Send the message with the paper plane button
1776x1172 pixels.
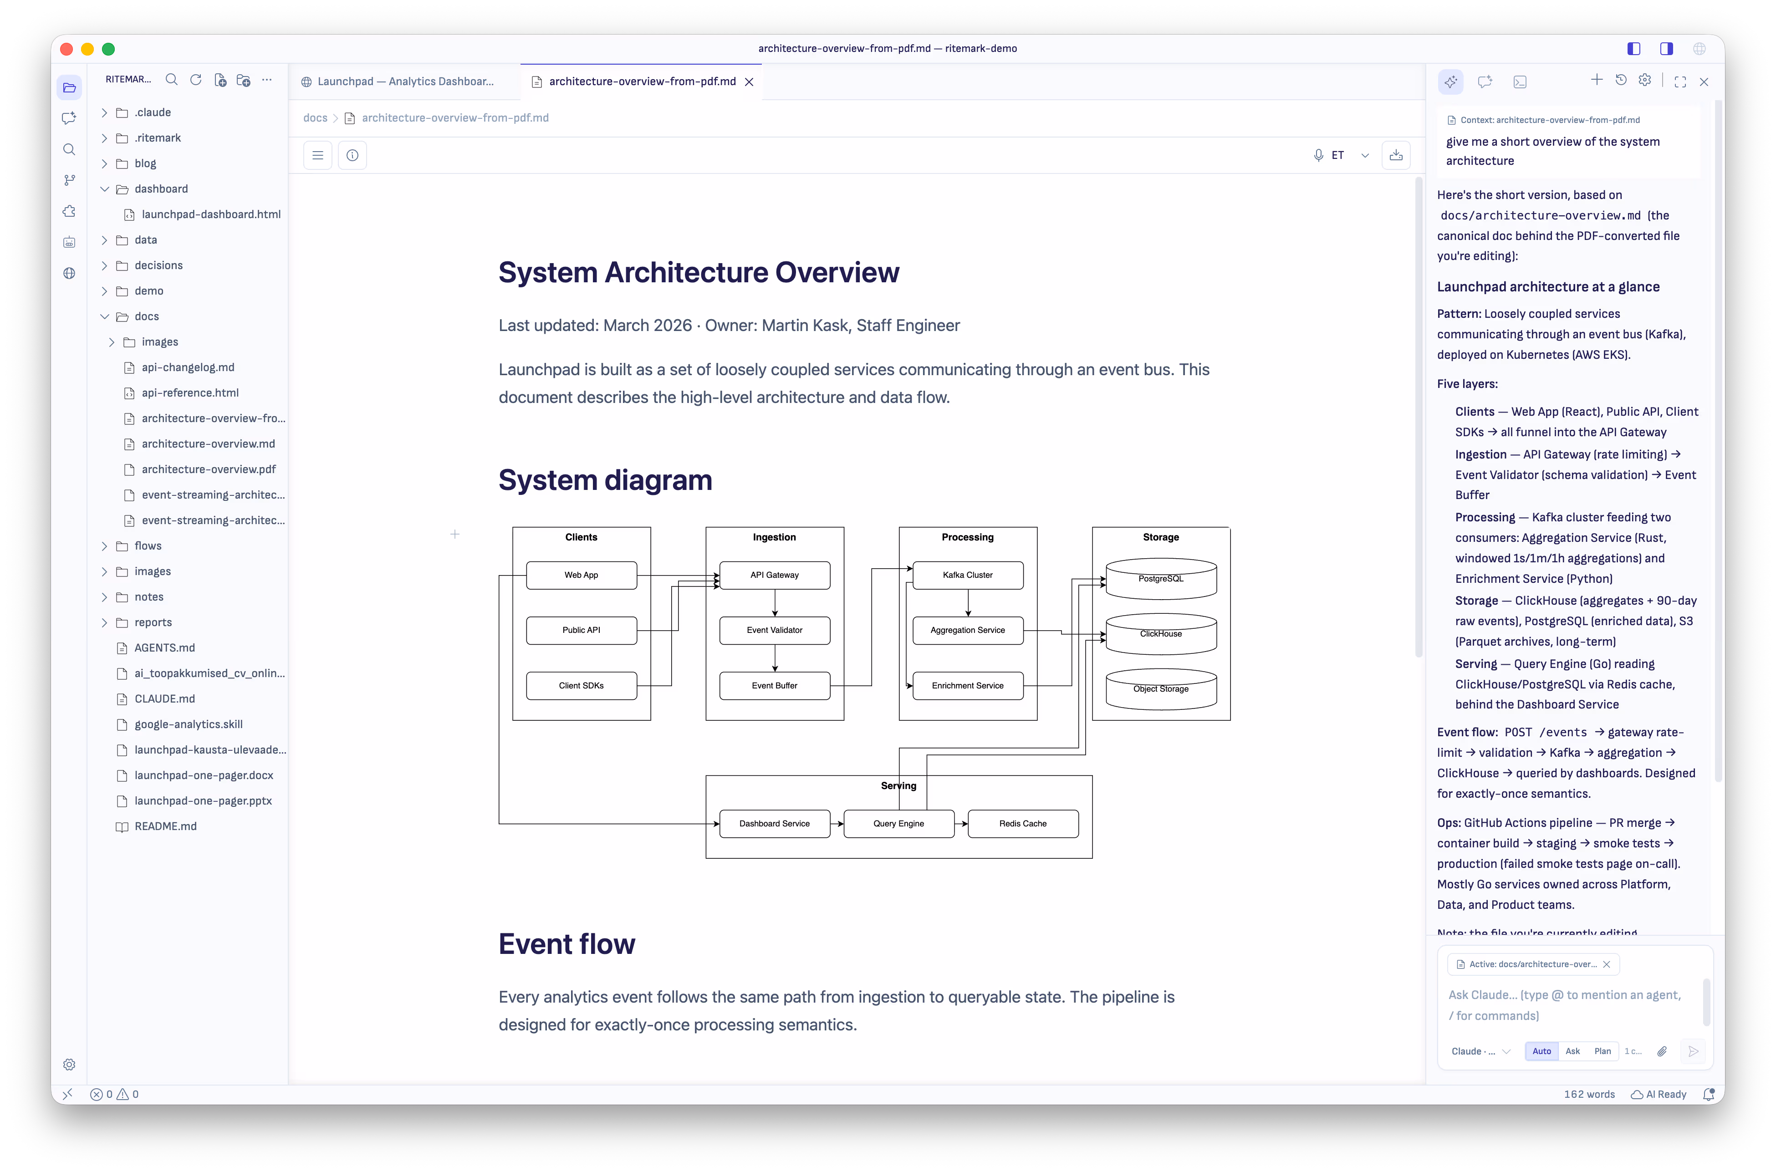1693,1051
